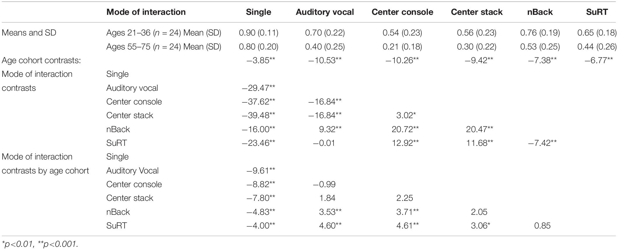The width and height of the screenshot is (618, 250).
Task: Select the Means and SD row label
Action: tap(29, 33)
